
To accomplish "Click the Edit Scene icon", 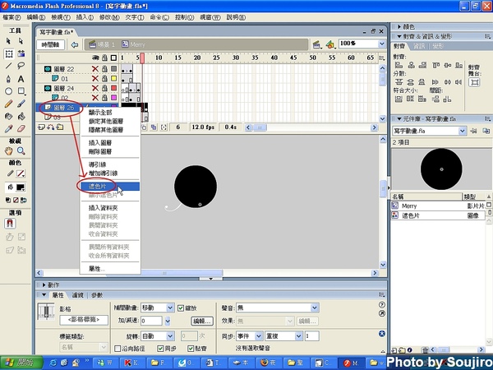I will 316,44.
